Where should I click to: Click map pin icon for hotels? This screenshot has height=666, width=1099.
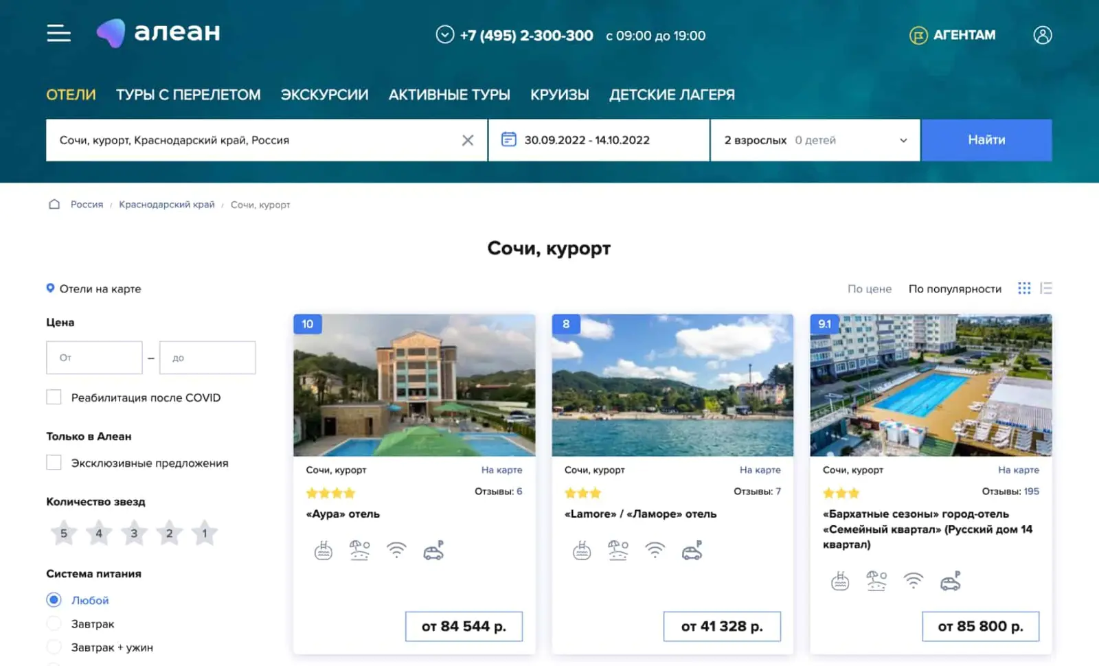[x=50, y=288]
